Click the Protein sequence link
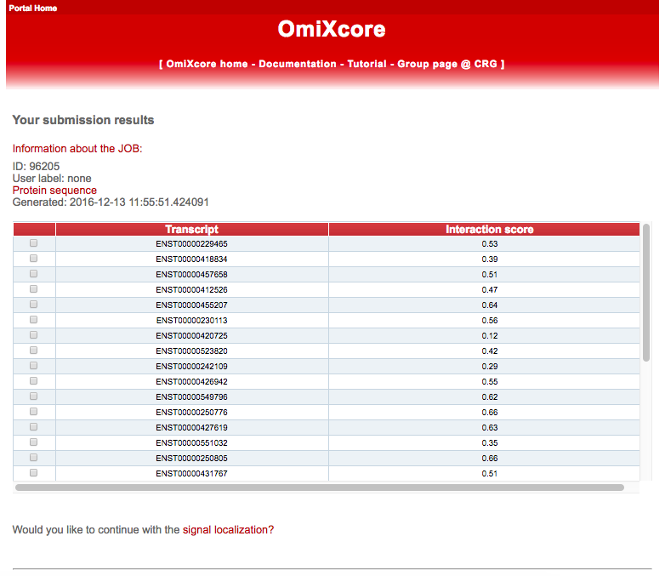665x576 pixels. pos(54,191)
